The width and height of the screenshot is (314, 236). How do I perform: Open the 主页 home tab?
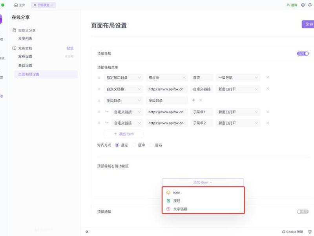coord(19,5)
